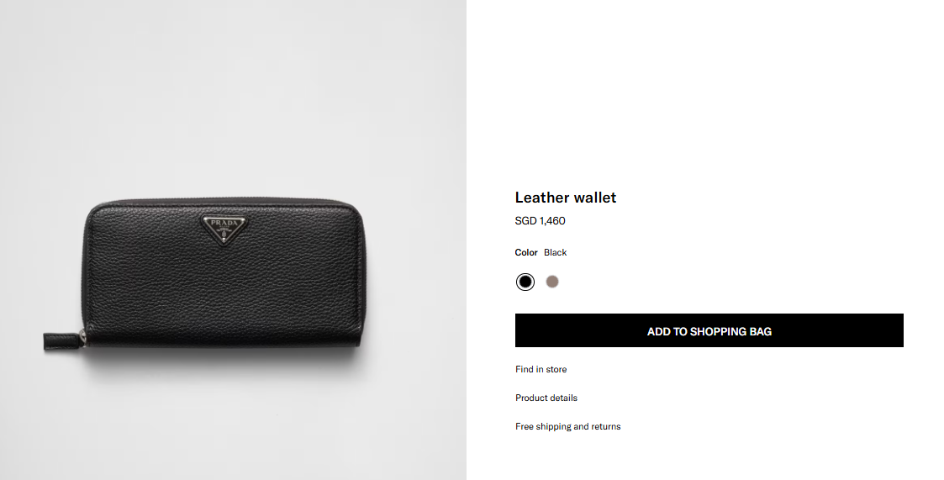The height and width of the screenshot is (480, 944).
Task: Click the SGD 1,460 price text
Action: [540, 221]
